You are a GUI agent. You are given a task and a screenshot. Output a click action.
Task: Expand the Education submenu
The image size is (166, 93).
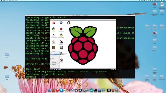(x=55, y=53)
